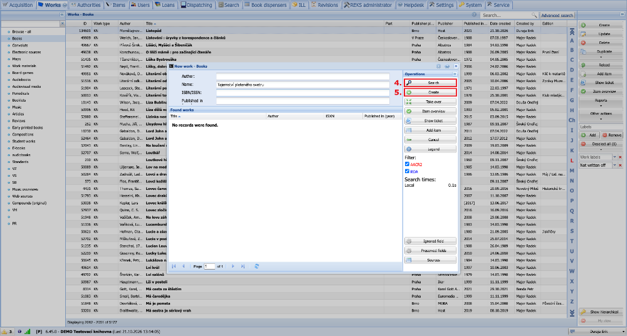Click the page number box in dialog pager
This screenshot has height=336, width=627.
(x=209, y=266)
